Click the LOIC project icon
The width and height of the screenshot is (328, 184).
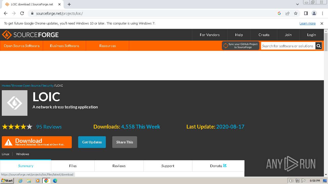pos(15,103)
